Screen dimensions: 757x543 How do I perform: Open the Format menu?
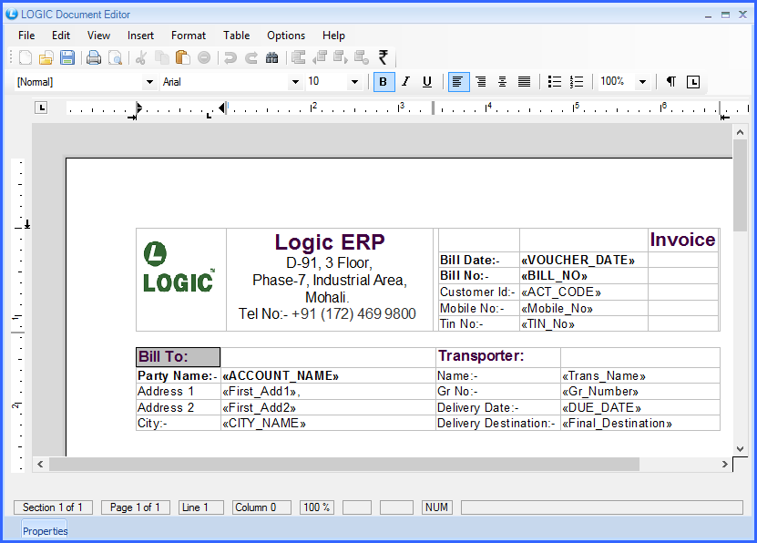point(189,36)
